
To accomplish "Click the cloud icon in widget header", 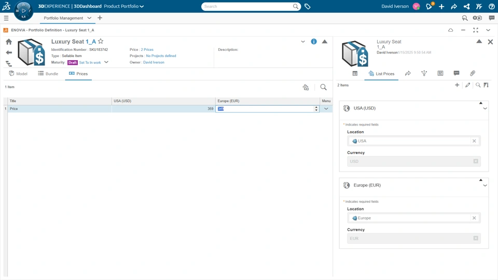I will click(450, 30).
